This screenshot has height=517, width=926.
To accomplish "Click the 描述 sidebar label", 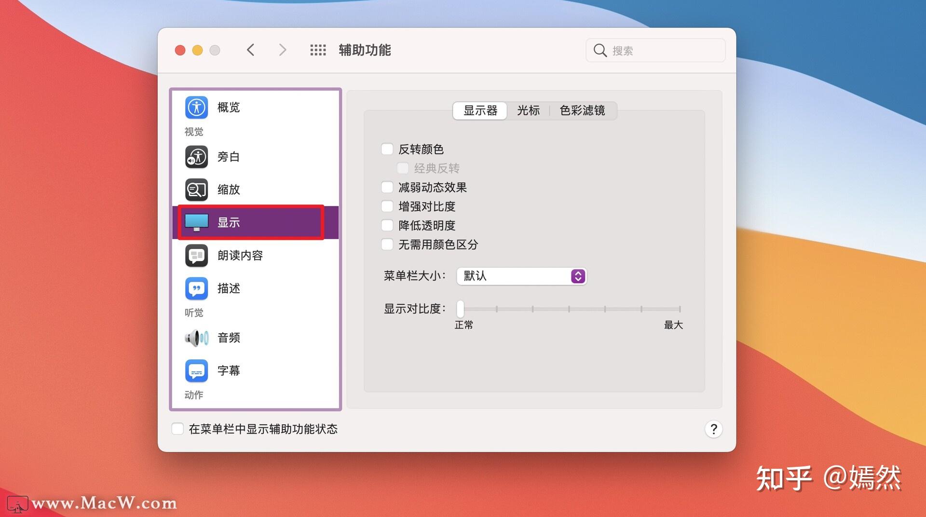I will pyautogui.click(x=229, y=288).
